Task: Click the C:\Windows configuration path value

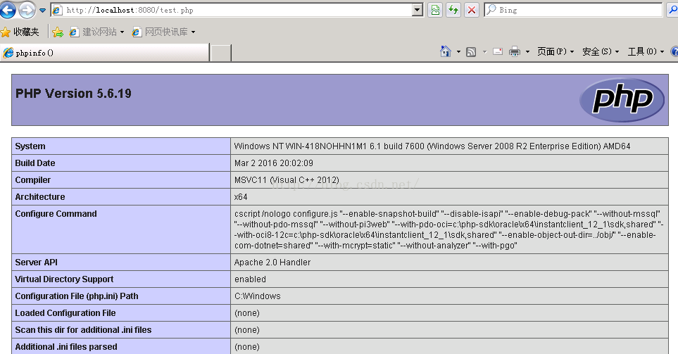Action: pos(257,296)
